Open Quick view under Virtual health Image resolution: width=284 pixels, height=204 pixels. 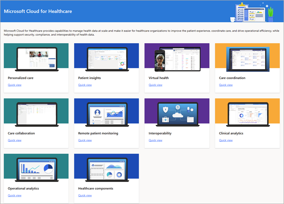click(156, 85)
